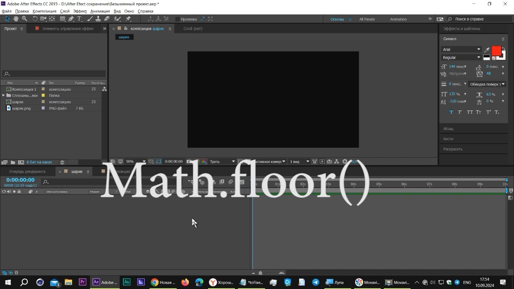Show channel and color management settings
Image resolution: width=514 pixels, height=289 pixels.
point(204,161)
